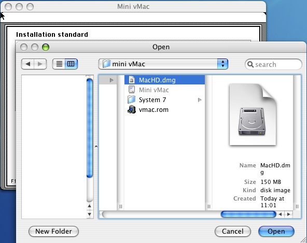Click the Mini vMac window title bar
This screenshot has width=307, height=243.
[133, 6]
